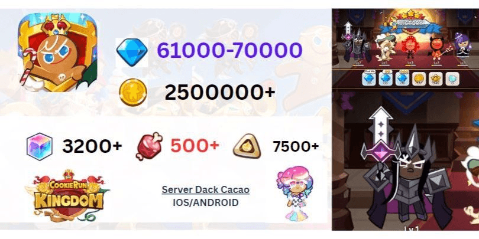Open the Server Dack Cacao link
The width and height of the screenshot is (479, 239).
pos(206,189)
